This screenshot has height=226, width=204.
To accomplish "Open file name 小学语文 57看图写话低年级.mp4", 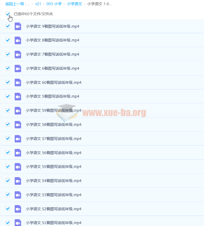I will coord(53,139).
